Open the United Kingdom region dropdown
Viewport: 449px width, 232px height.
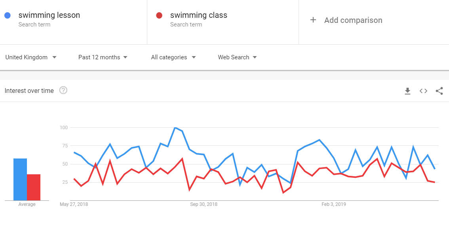point(31,57)
